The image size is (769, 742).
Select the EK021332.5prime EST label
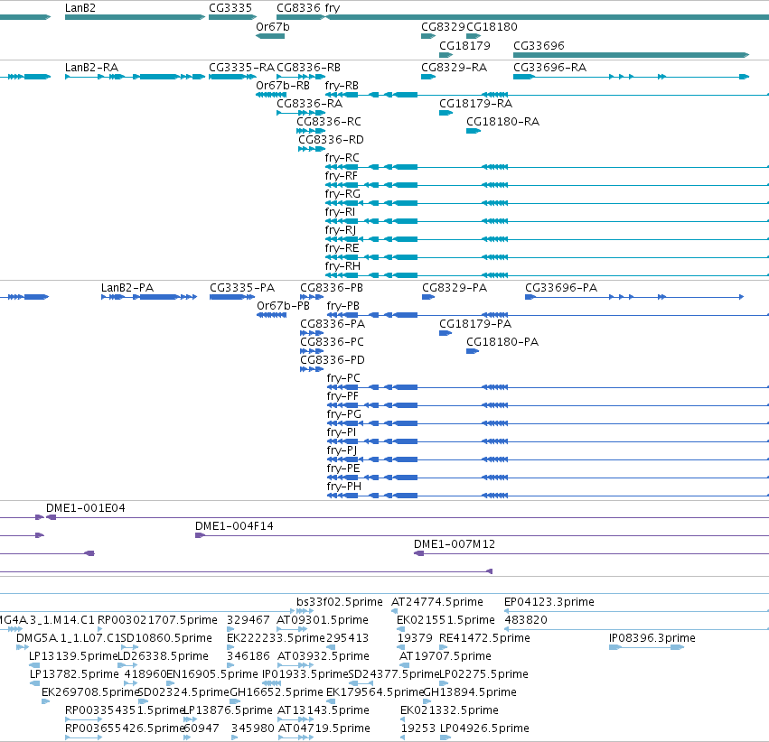point(449,710)
